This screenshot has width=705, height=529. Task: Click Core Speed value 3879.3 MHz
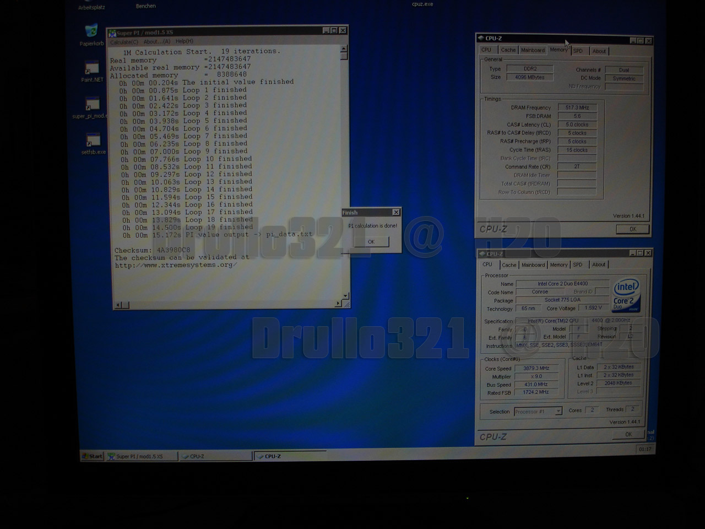point(536,369)
